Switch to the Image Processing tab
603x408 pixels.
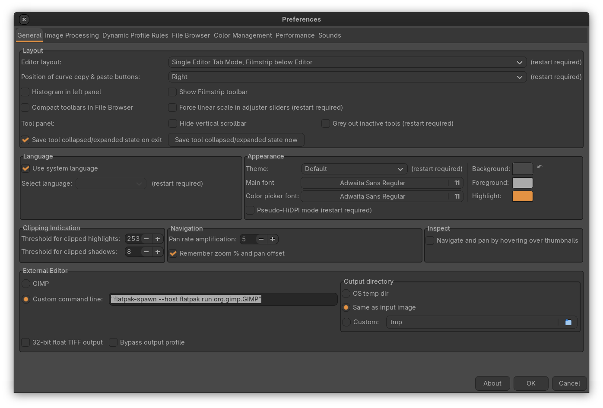coord(72,35)
